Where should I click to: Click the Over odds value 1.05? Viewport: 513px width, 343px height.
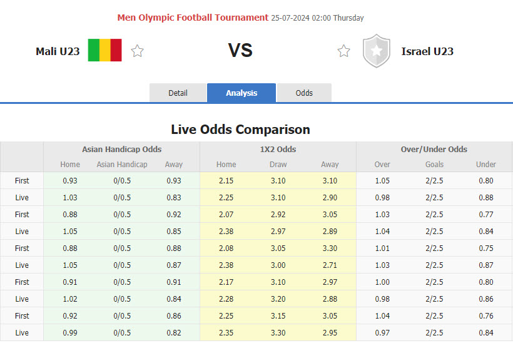coord(382,180)
